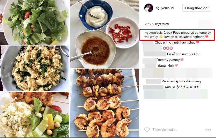Click the pink heart after @hatangthanh
This screenshot has height=138, width=216.
(207, 37)
